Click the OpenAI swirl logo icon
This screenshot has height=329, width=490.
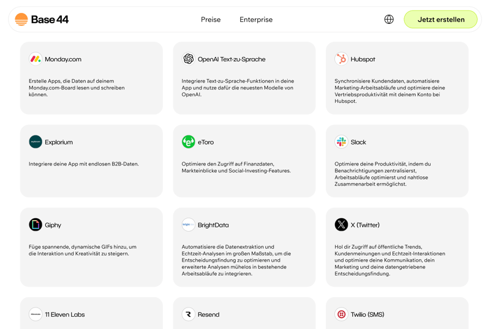pos(189,59)
